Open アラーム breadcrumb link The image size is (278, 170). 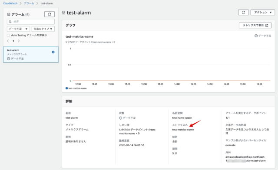tap(29, 3)
